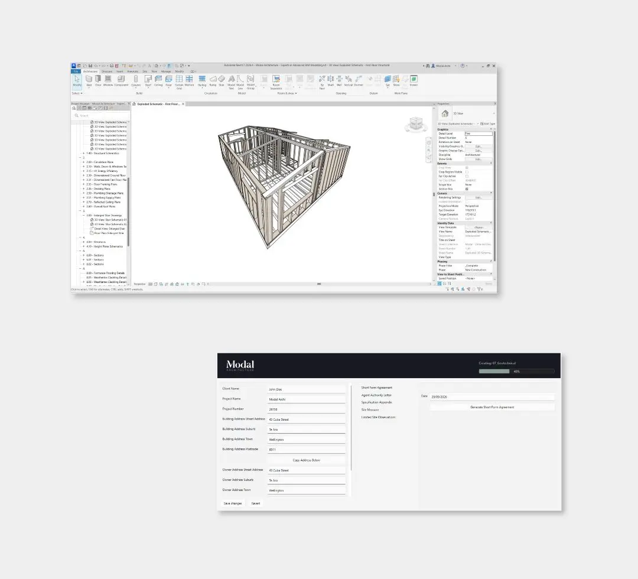Expand 2.00 - Circulation Plans node
638x579 pixels.
[x=83, y=162]
